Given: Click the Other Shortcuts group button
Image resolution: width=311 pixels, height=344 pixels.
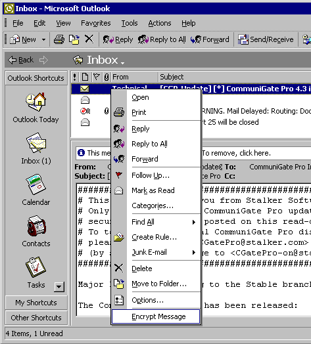Looking at the screenshot, I should [x=36, y=318].
